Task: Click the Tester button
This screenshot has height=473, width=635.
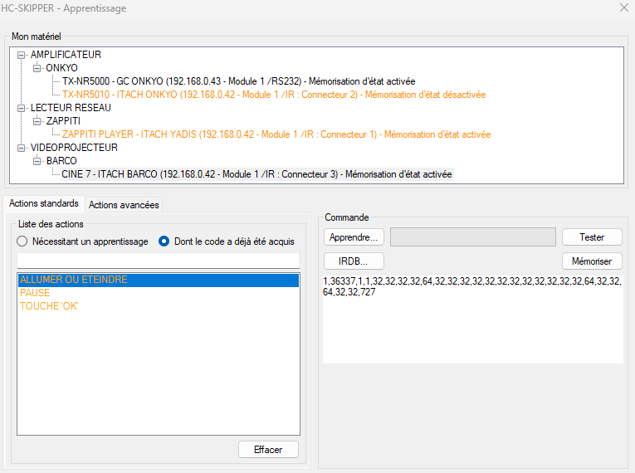Action: click(x=592, y=237)
